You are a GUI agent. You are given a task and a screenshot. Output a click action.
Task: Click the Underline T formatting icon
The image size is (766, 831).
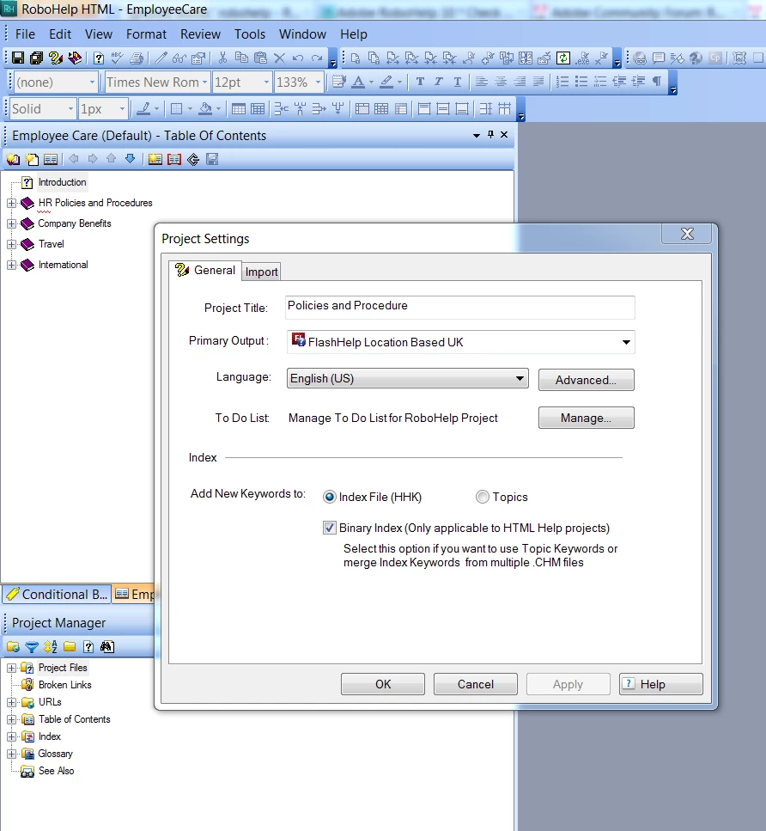tap(458, 82)
